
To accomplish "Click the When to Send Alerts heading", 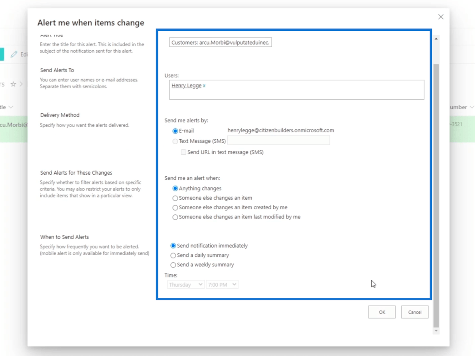I will point(65,237).
